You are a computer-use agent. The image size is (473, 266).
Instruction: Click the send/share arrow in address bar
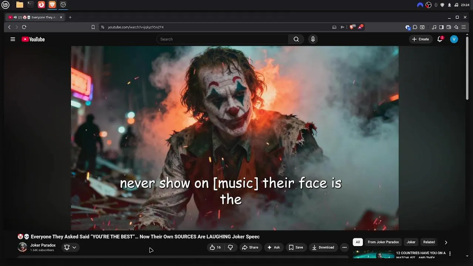pyautogui.click(x=343, y=27)
